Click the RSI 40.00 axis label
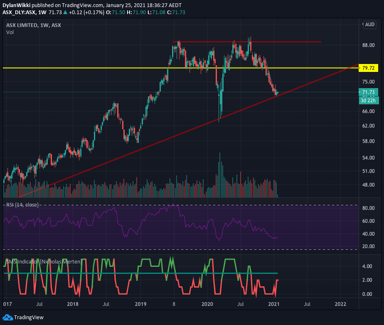The image size is (384, 325). click(368, 234)
